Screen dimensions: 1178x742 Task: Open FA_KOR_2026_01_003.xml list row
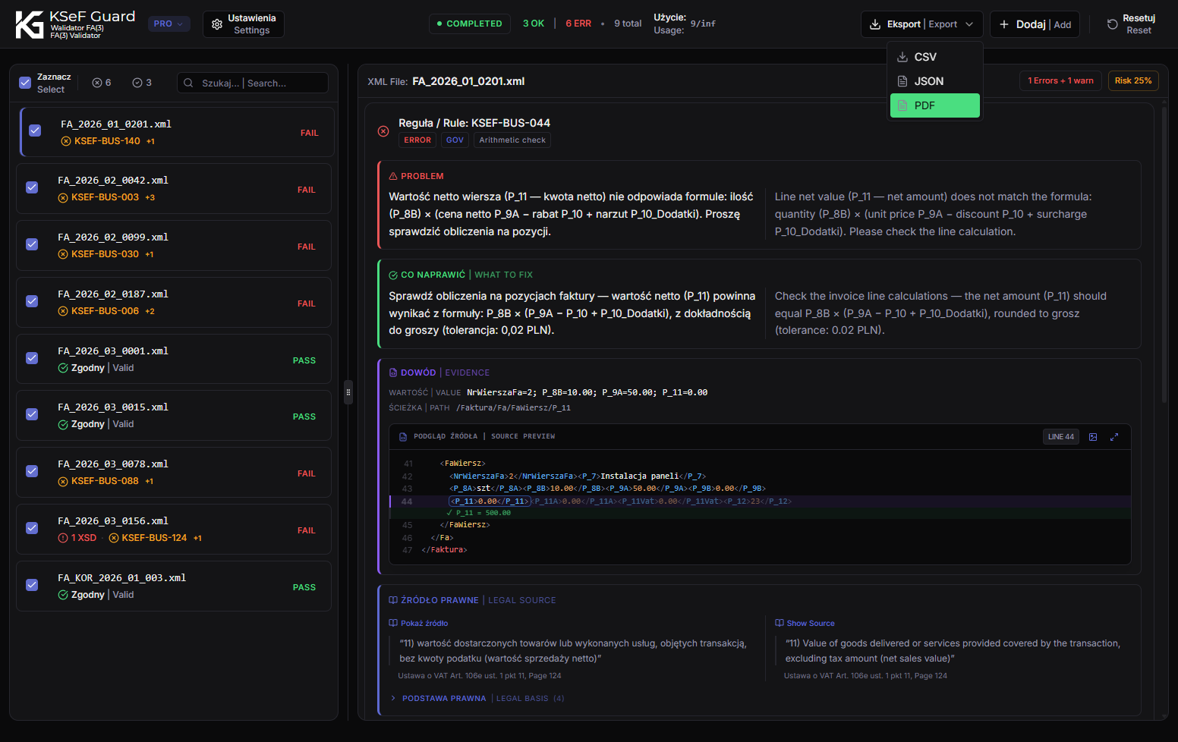(x=174, y=586)
